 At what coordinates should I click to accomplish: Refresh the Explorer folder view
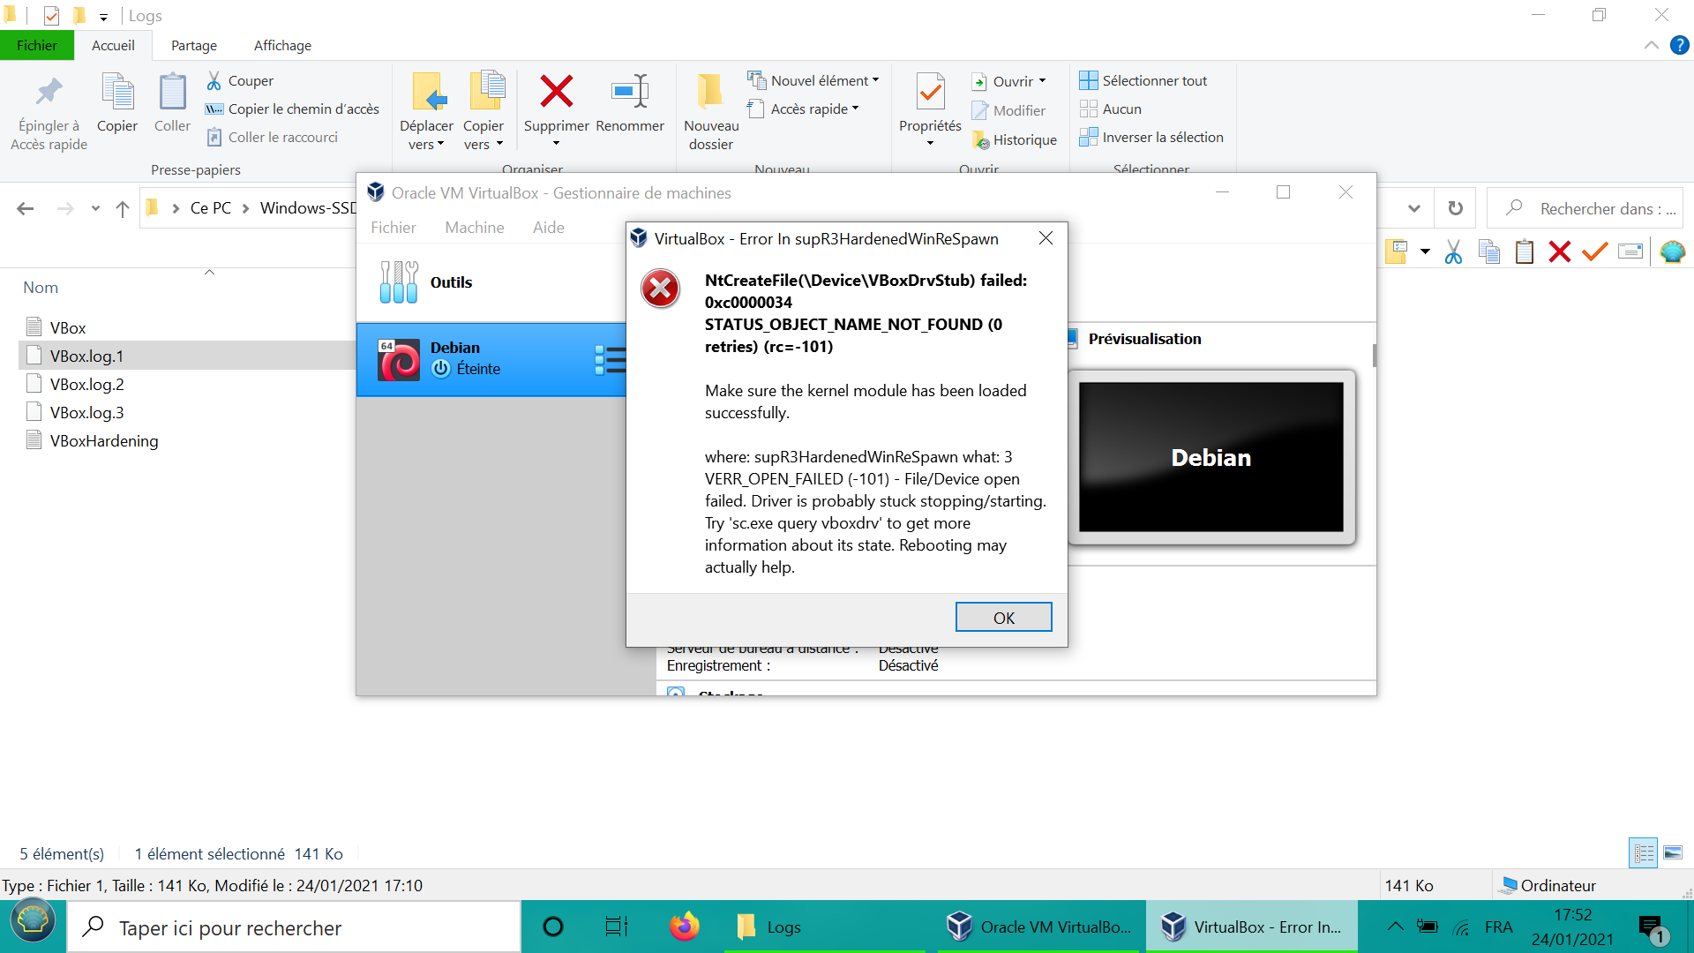tap(1456, 208)
